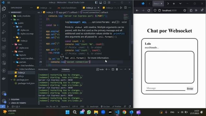
Task: Kill terminal with the trash icon
Action: [117, 69]
